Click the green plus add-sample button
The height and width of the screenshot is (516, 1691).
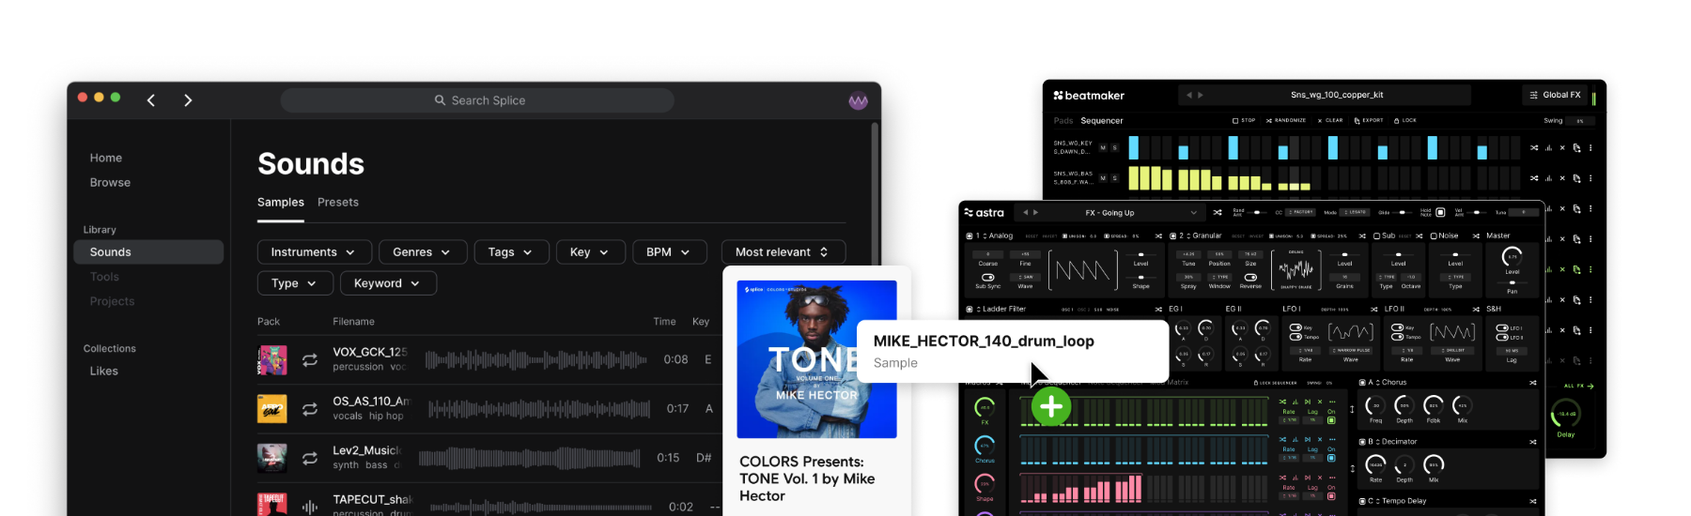point(1051,407)
